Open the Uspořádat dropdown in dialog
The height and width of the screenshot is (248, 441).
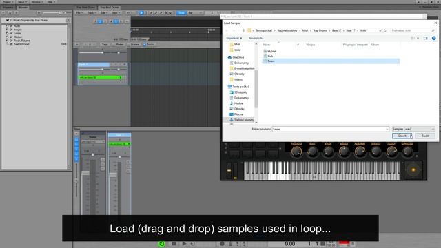point(234,38)
